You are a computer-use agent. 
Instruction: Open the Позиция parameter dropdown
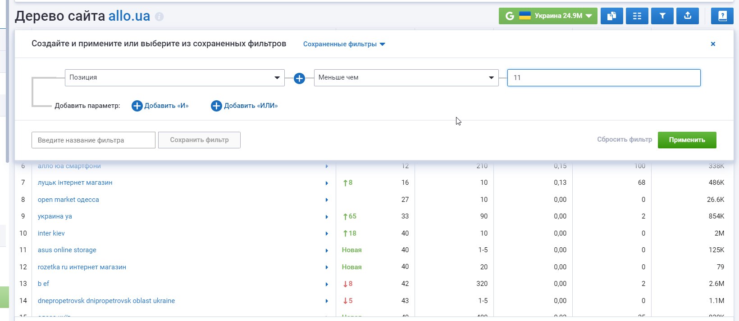coord(175,77)
